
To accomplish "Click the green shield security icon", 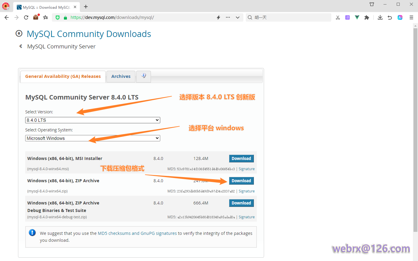I will pyautogui.click(x=58, y=17).
